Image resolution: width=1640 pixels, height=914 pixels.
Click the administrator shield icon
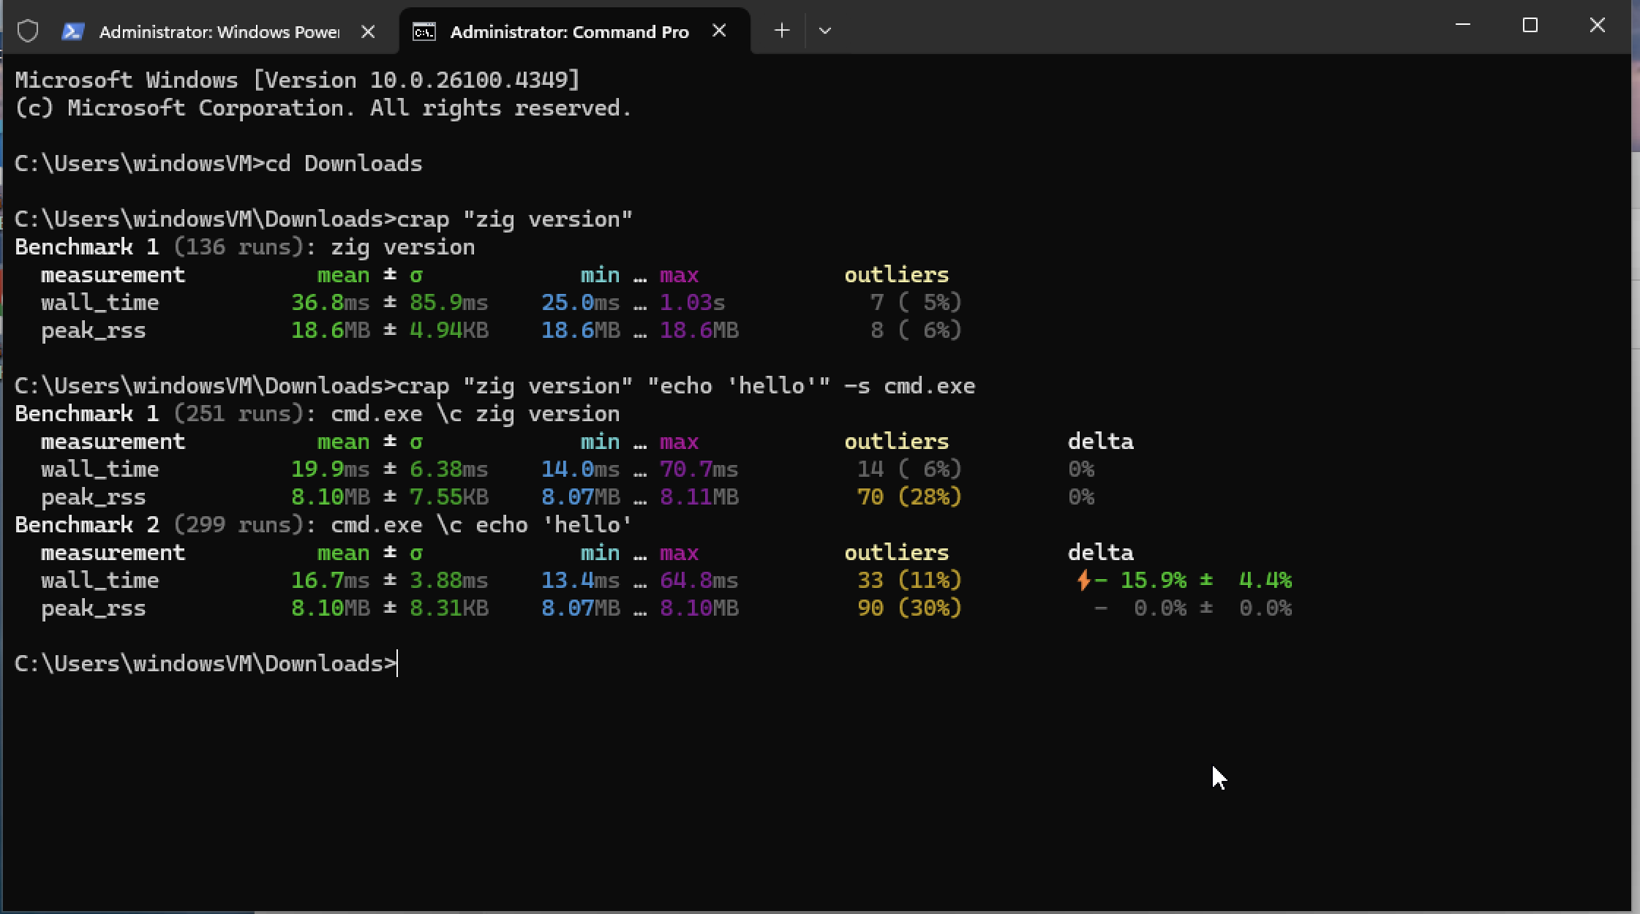(28, 31)
